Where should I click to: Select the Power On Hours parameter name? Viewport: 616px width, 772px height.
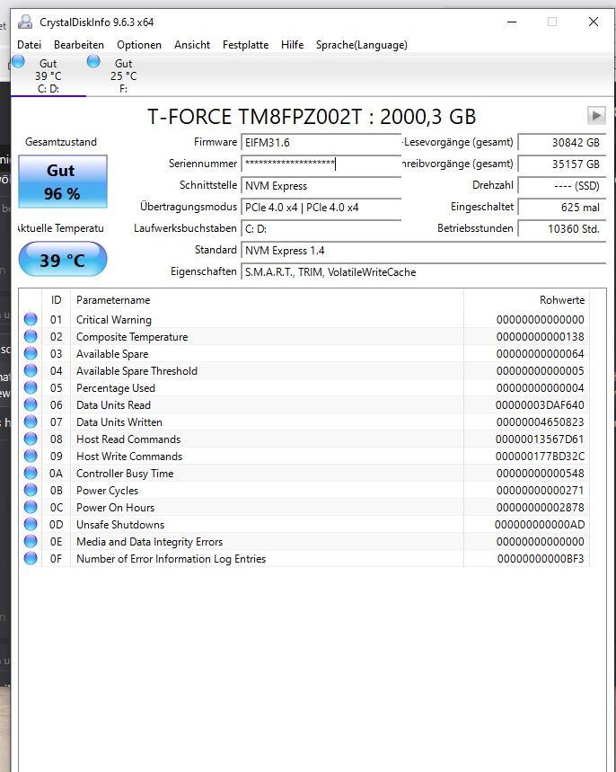(x=115, y=508)
